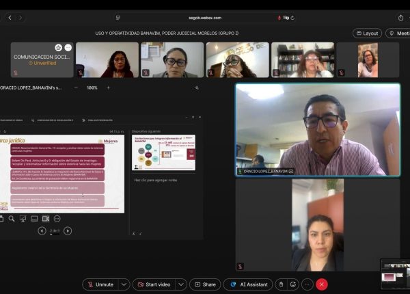Toggle fullscreen arrows for shared content

(x=197, y=88)
